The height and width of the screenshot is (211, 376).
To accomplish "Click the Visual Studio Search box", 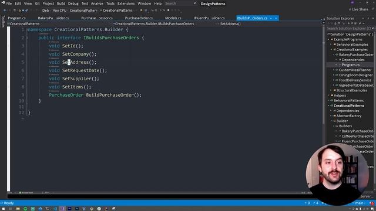I will (180, 4).
